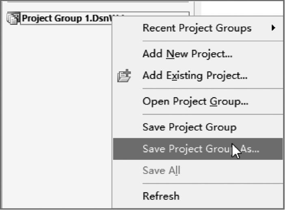Viewport: 285px width, 210px height.
Task: Choose Add New Project from context menu
Action: tap(187, 54)
